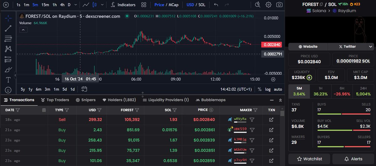This screenshot has width=376, height=166.
Task: Expand more social links dropdown
Action: pos(371,46)
